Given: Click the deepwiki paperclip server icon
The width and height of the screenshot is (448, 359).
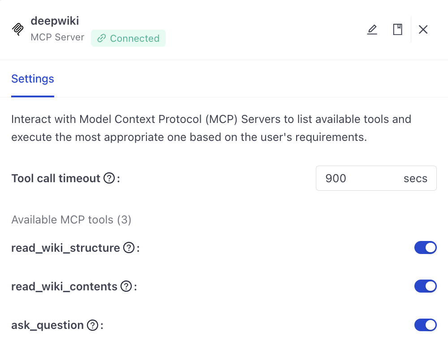Looking at the screenshot, I should (x=17, y=29).
